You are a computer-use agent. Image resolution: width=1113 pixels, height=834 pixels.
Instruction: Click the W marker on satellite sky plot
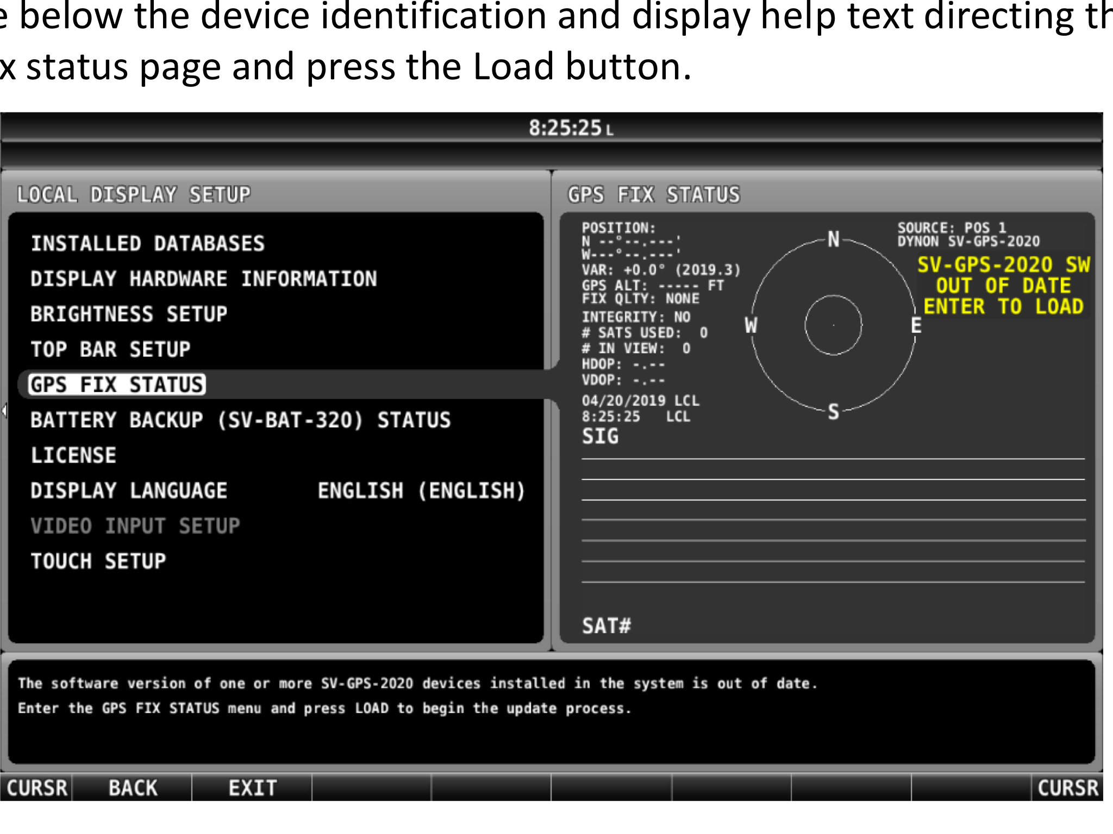click(x=751, y=325)
